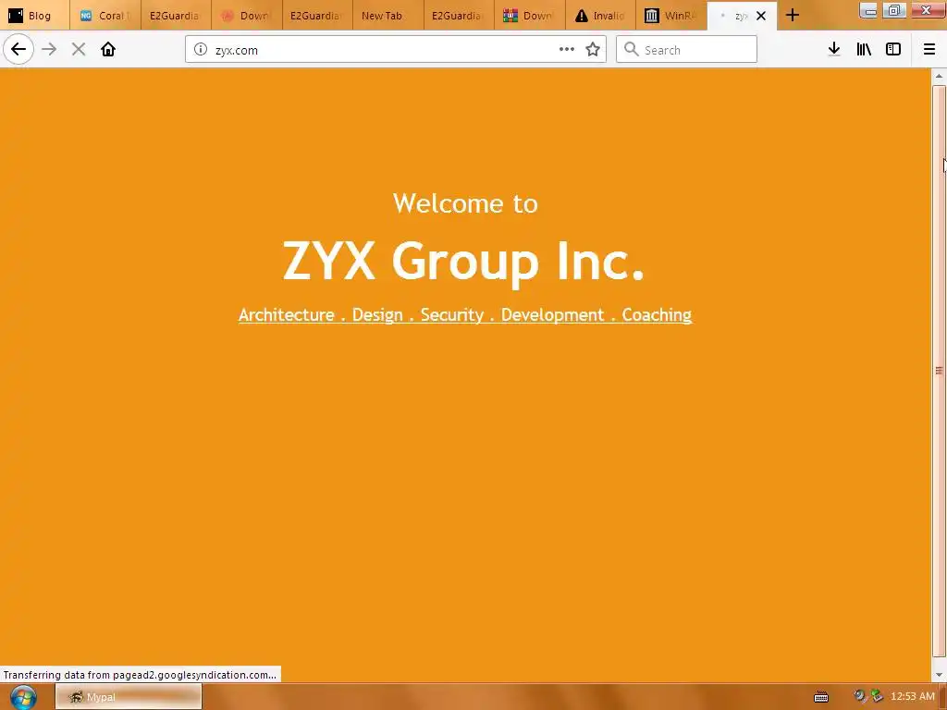Screen dimensions: 947x710
Task: Switch to the Invalid warning tab
Action: (599, 16)
